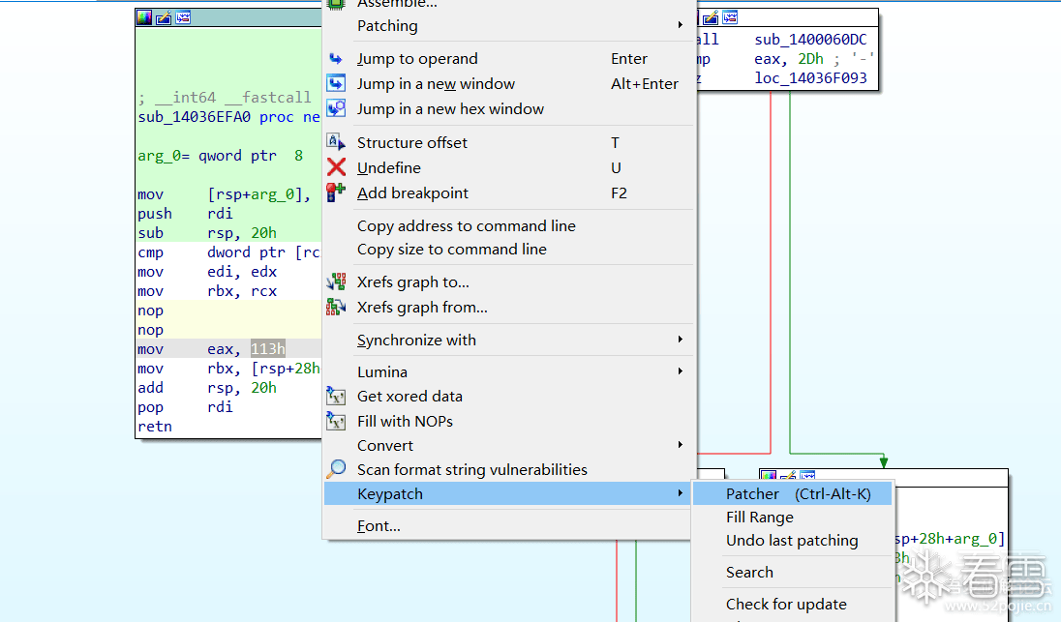
Task: Click the Assemble chip icon at menu top
Action: pos(336,4)
